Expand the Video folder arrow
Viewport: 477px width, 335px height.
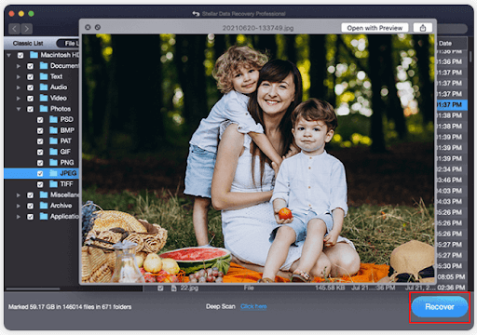coord(19,99)
